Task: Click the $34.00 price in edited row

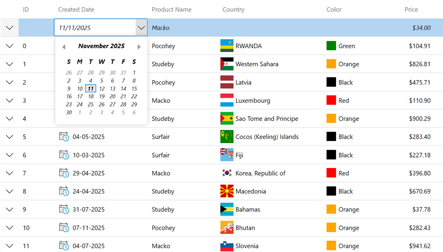Action: click(421, 28)
